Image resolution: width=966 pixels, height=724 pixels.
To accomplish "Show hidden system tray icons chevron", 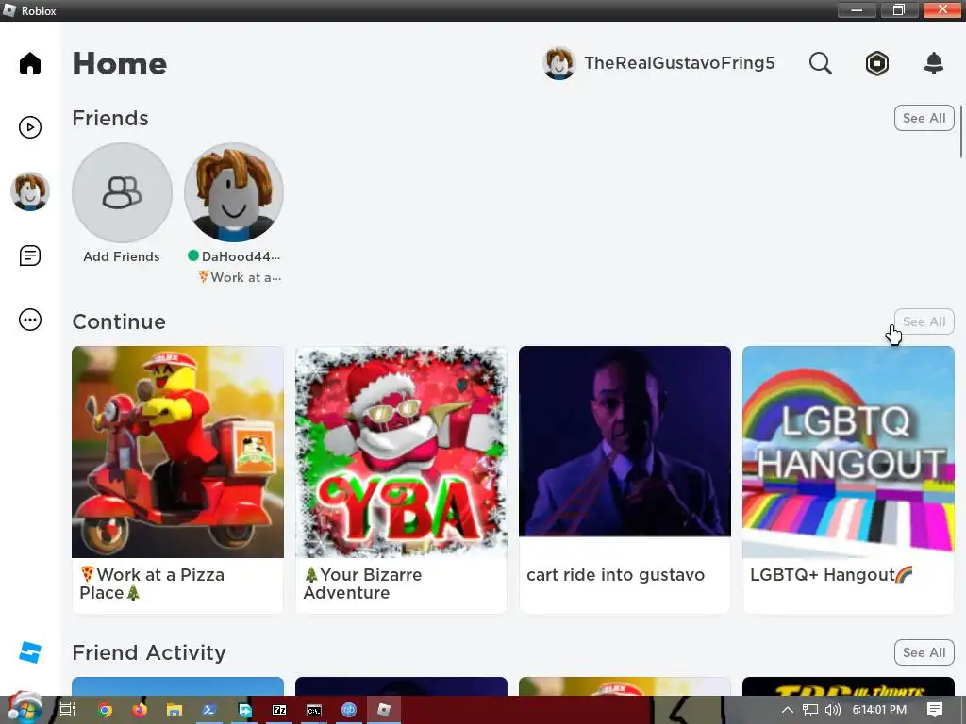I will (788, 710).
